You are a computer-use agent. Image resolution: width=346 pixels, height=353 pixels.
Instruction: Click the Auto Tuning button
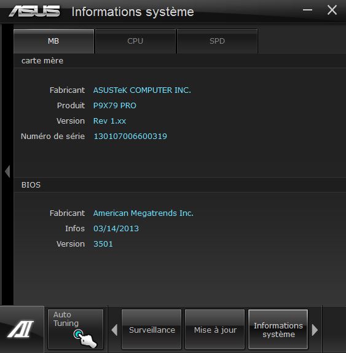[x=76, y=329]
